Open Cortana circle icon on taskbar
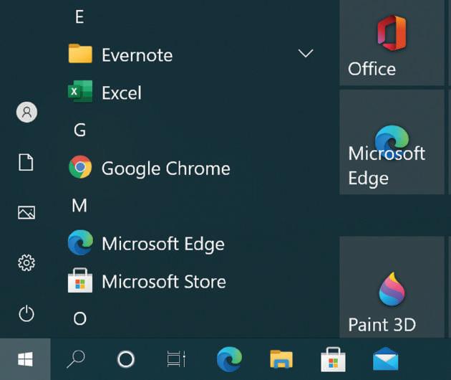 tap(126, 359)
